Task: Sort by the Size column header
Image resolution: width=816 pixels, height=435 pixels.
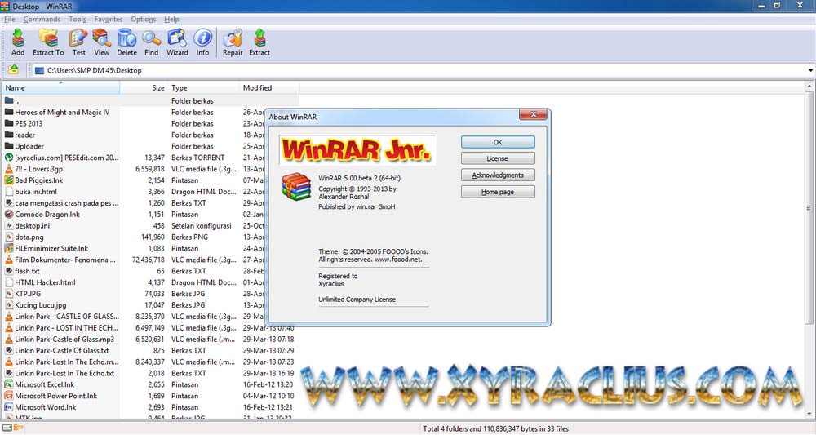Action: click(144, 87)
